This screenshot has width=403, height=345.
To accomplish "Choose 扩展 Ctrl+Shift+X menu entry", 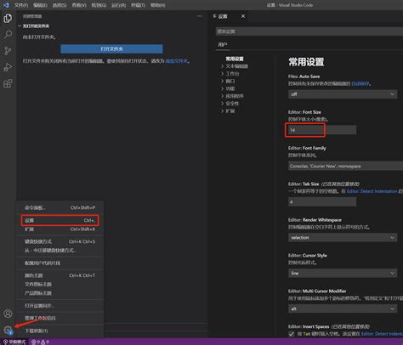I will pos(60,229).
